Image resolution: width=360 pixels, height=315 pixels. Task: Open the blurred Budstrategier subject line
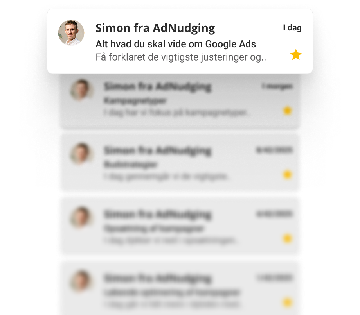click(x=131, y=164)
